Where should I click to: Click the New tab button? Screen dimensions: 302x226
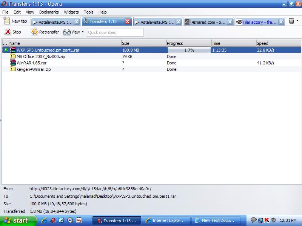point(15,21)
